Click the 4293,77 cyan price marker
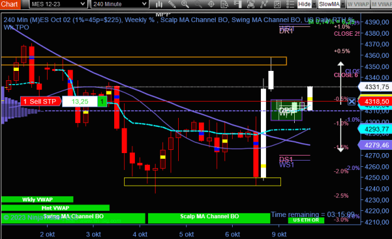The image size is (392, 239). point(375,129)
